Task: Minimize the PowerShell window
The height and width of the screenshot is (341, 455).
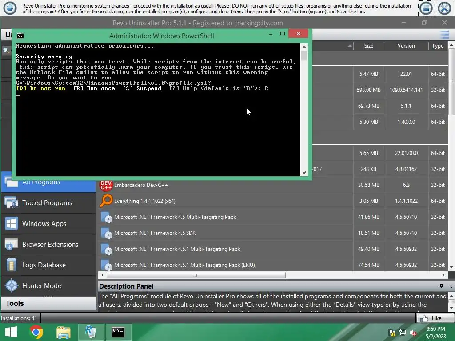Action: [x=271, y=34]
